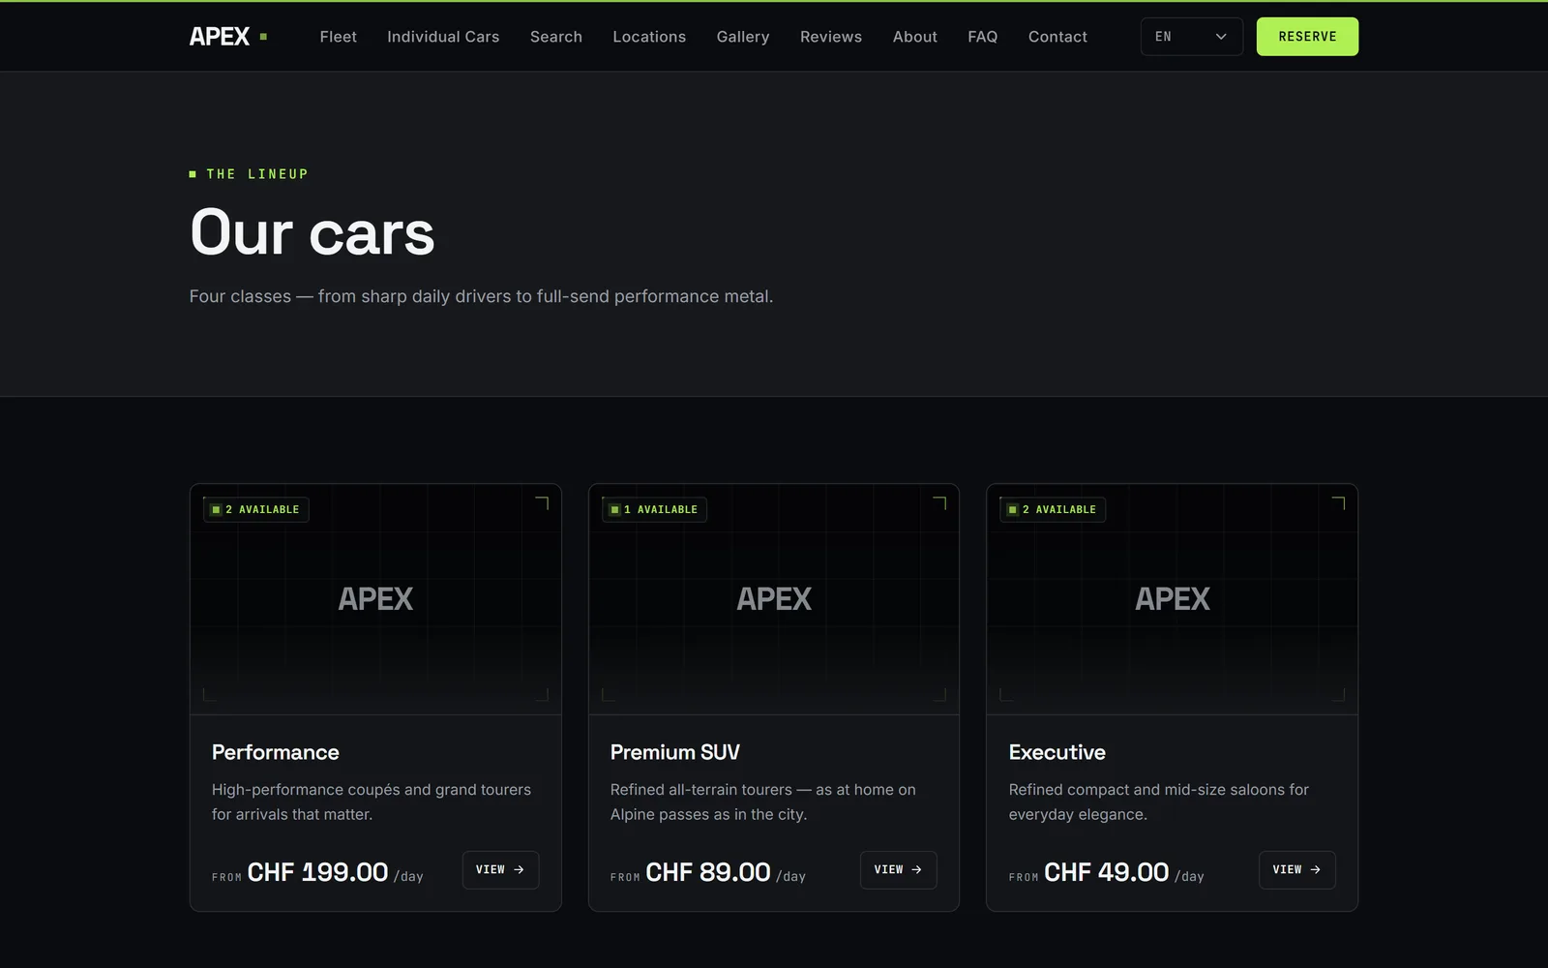Screen dimensions: 1548x968
Task: Click the Executive card image
Action: [1173, 599]
